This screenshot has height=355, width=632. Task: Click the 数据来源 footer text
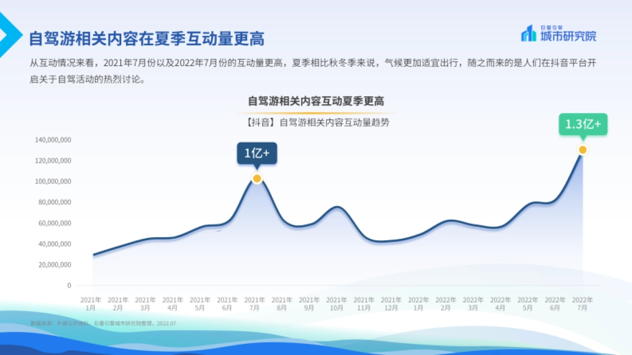pos(104,324)
